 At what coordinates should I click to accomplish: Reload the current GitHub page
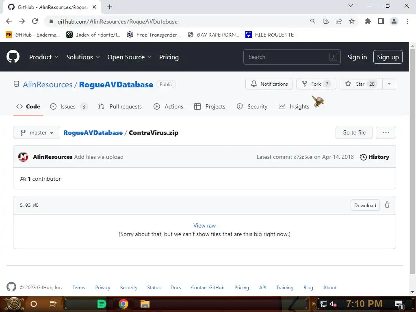pyautogui.click(x=35, y=21)
